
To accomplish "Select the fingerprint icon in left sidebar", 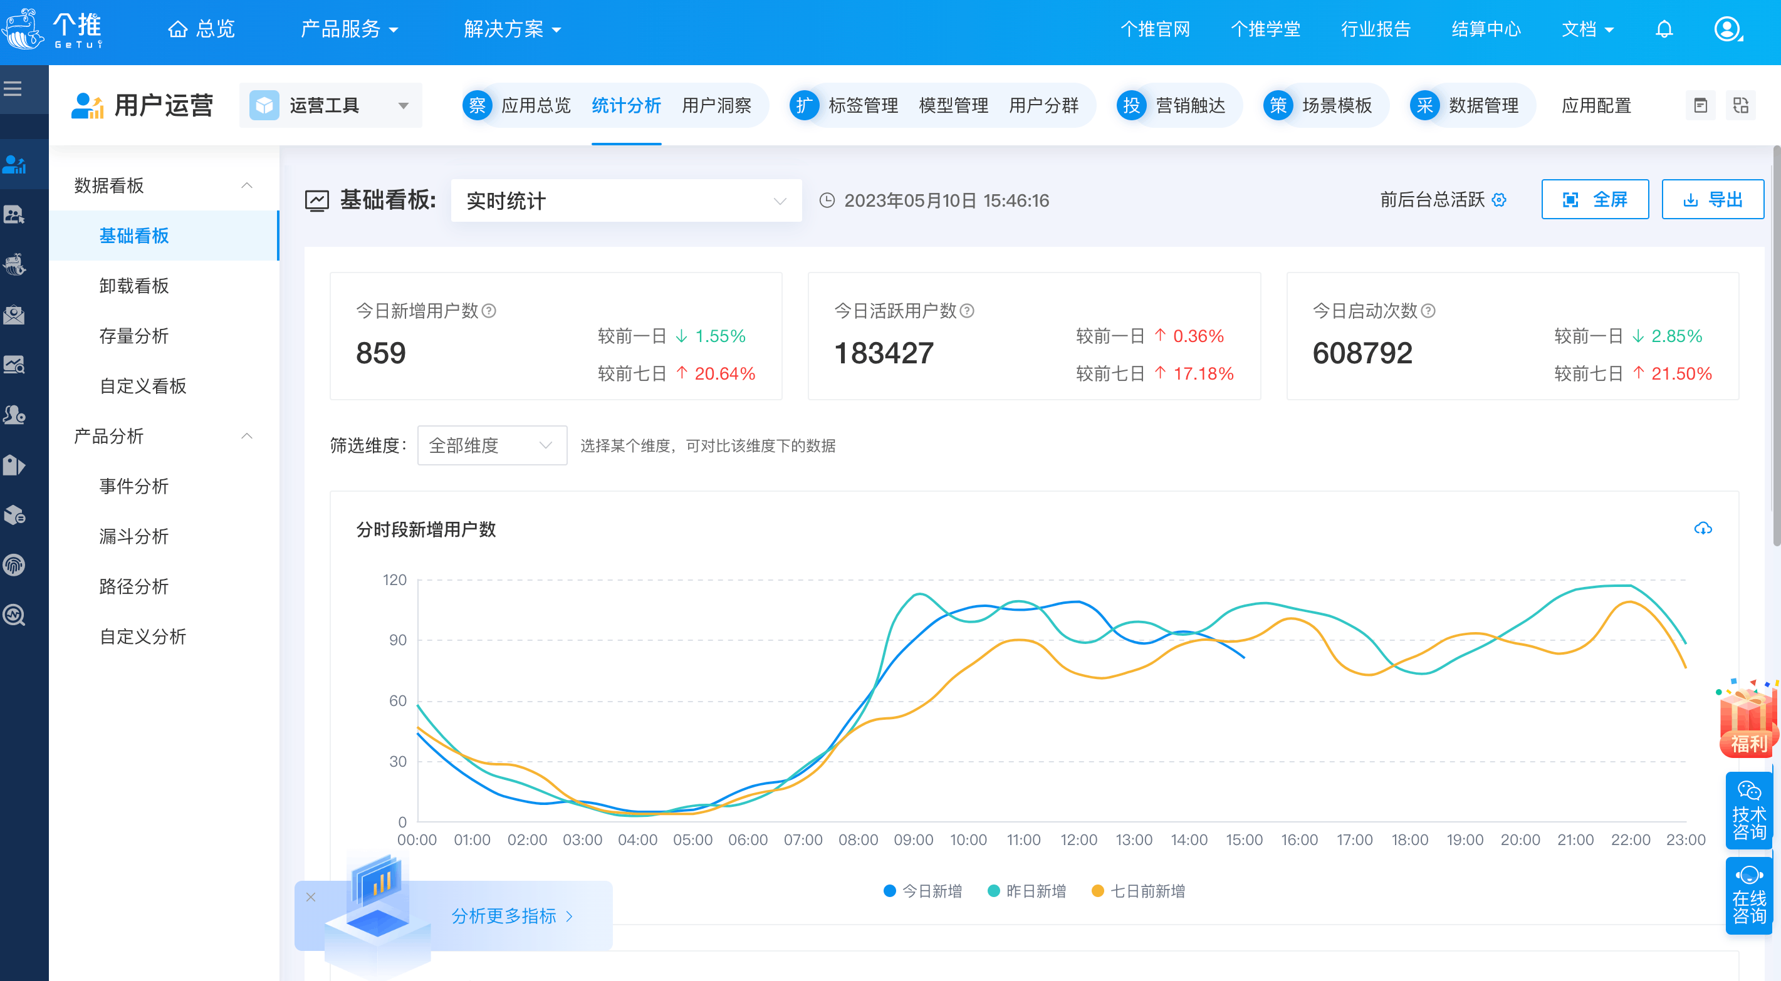I will 14,565.
